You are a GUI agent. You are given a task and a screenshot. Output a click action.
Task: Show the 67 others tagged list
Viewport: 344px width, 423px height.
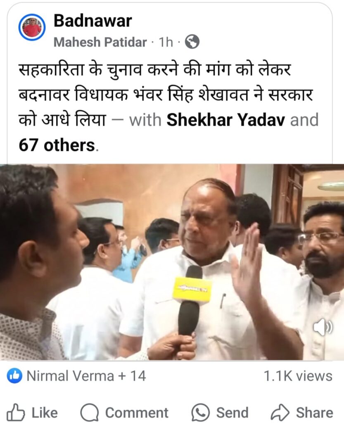click(57, 145)
